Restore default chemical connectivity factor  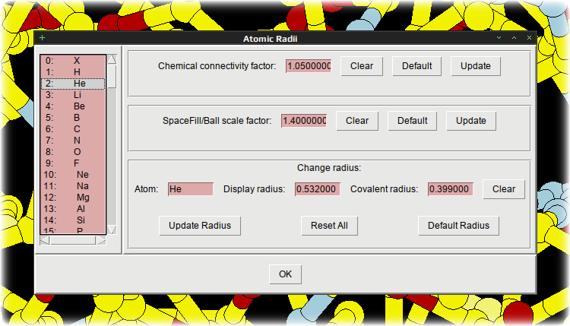(417, 66)
